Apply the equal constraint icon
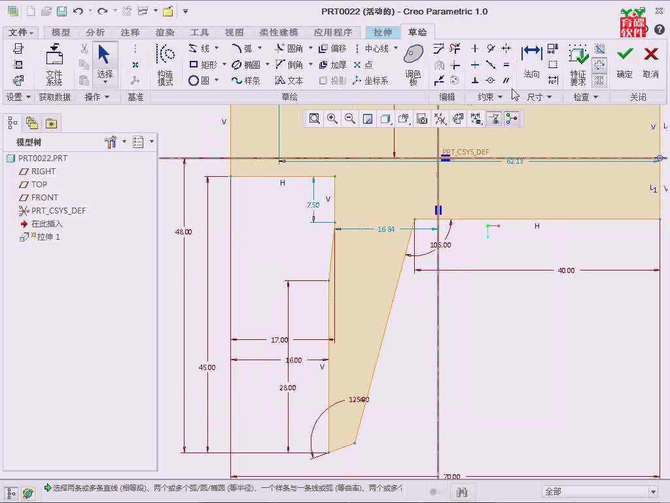 pyautogui.click(x=506, y=65)
